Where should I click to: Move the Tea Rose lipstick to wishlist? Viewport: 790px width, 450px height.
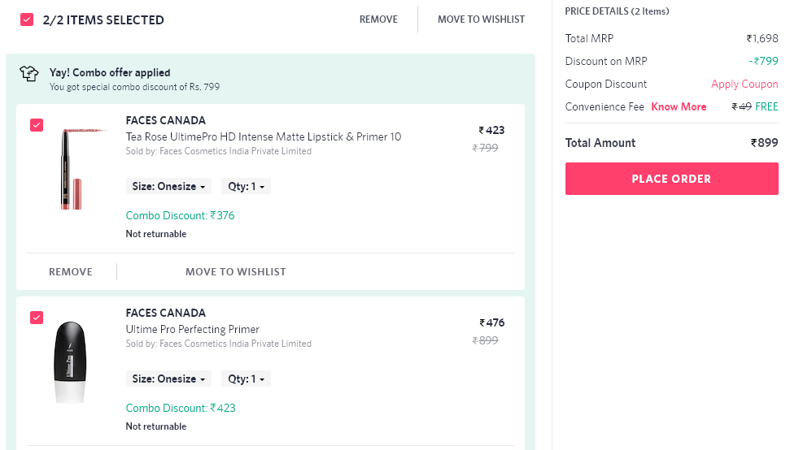coord(236,271)
